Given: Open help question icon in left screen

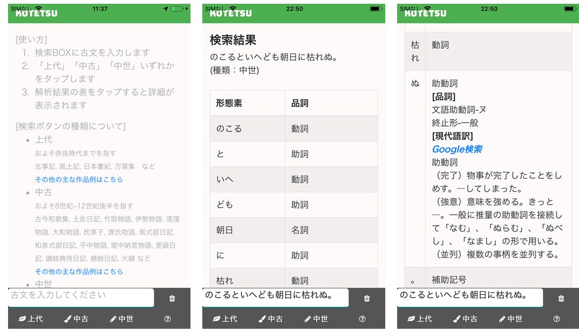Looking at the screenshot, I should [167, 319].
